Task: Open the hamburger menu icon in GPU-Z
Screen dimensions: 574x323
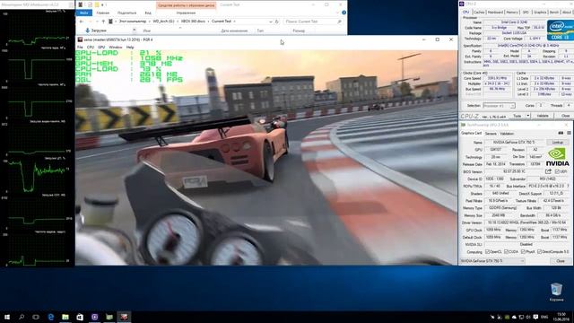Action: point(569,134)
